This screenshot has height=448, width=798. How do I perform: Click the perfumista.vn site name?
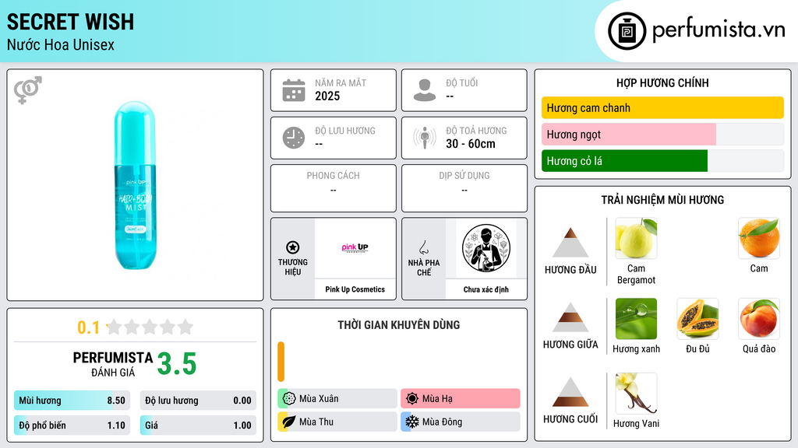[719, 30]
